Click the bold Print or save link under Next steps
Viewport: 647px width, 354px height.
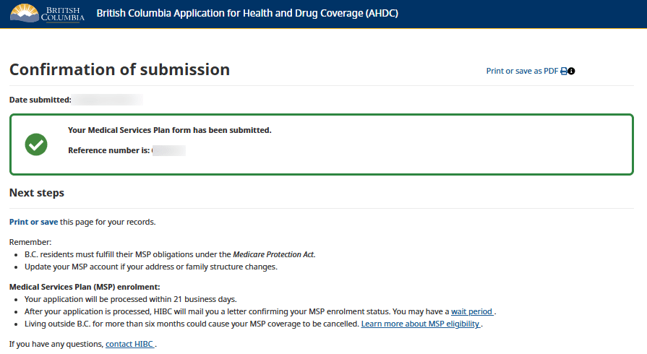coord(33,222)
